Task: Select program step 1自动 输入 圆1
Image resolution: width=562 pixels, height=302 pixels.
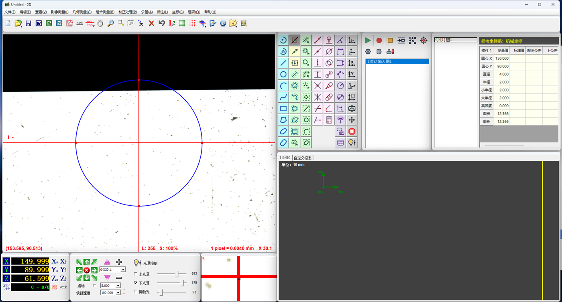Action: tap(397, 61)
